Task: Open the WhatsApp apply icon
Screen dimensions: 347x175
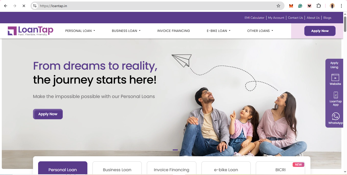Action: coord(336,116)
